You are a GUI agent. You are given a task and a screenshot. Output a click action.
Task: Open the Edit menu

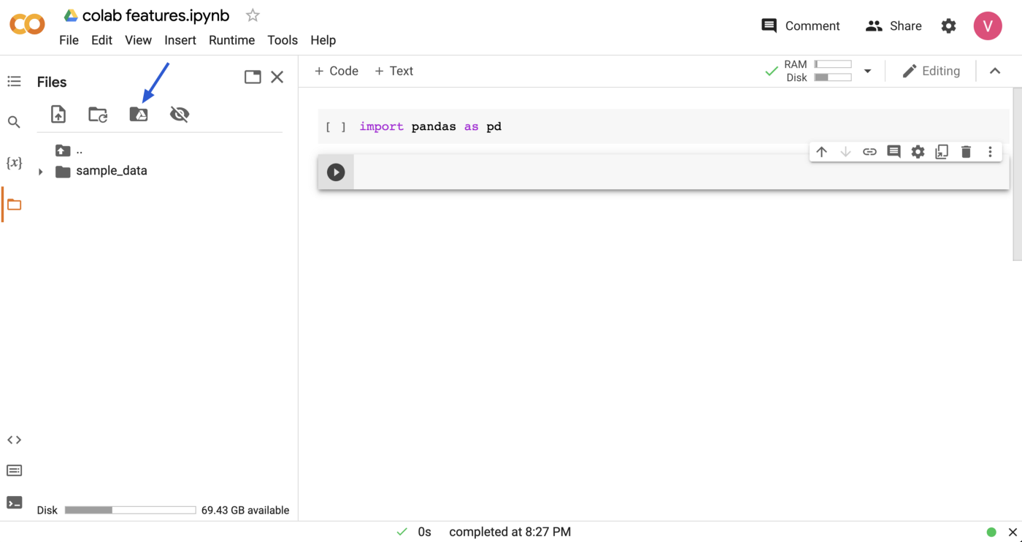click(101, 40)
